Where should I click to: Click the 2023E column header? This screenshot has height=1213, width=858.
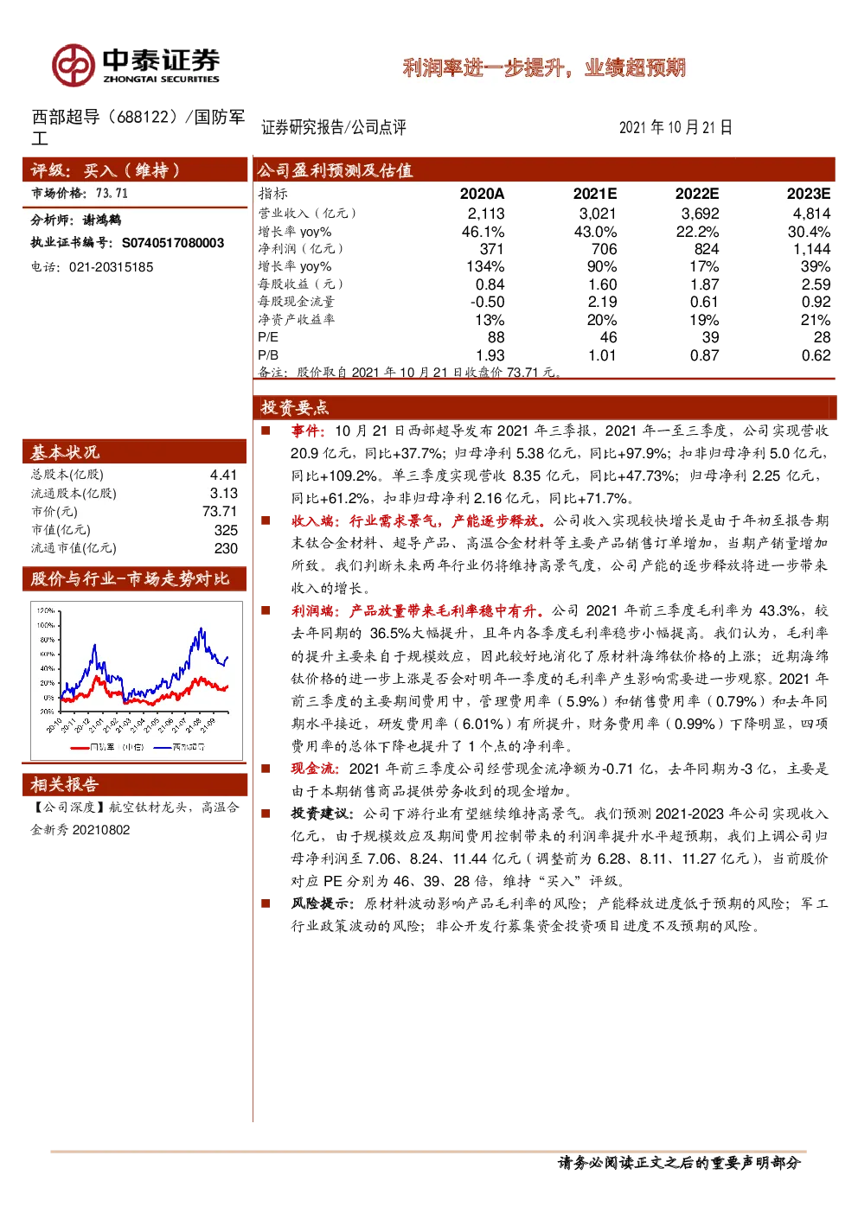(809, 194)
